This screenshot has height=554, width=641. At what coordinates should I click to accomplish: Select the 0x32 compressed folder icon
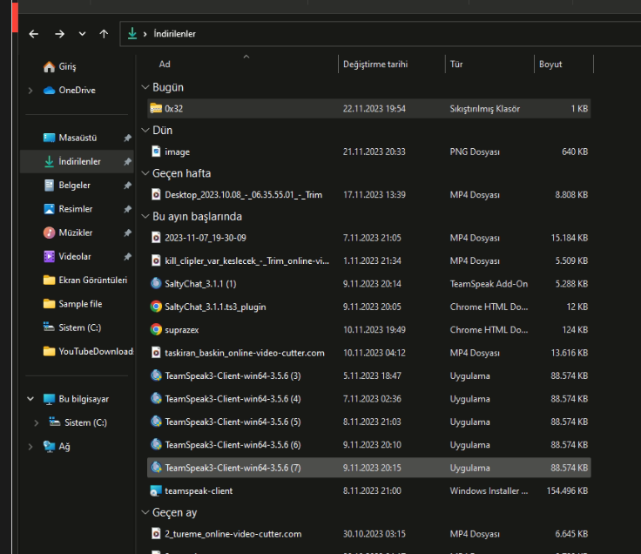tap(156, 109)
